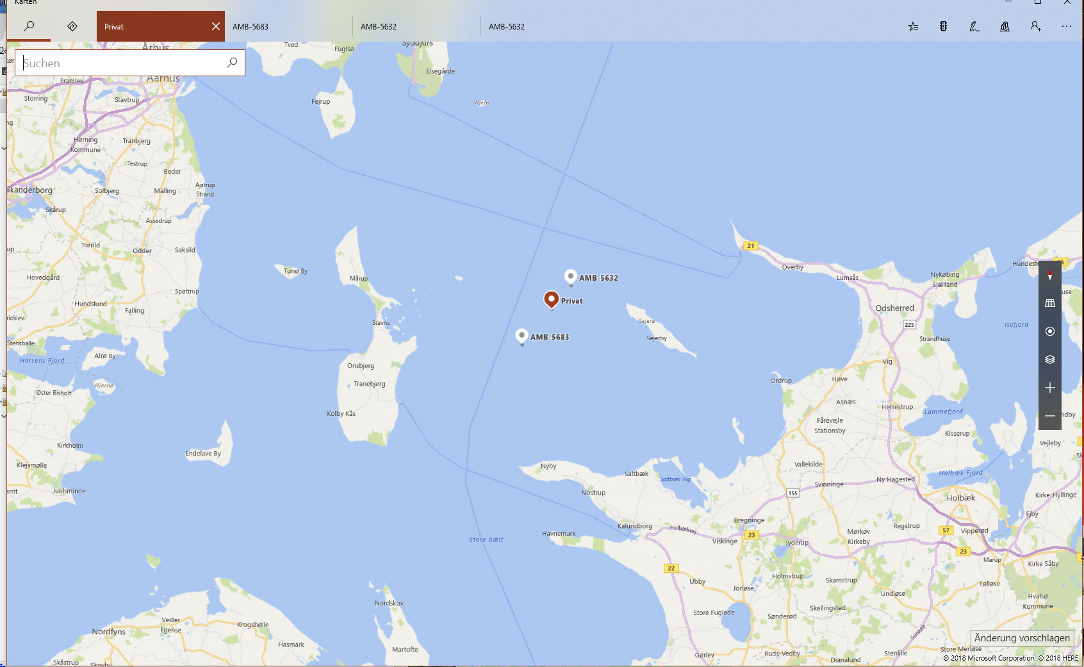Zoom in with the plus button
1084x667 pixels.
1049,388
